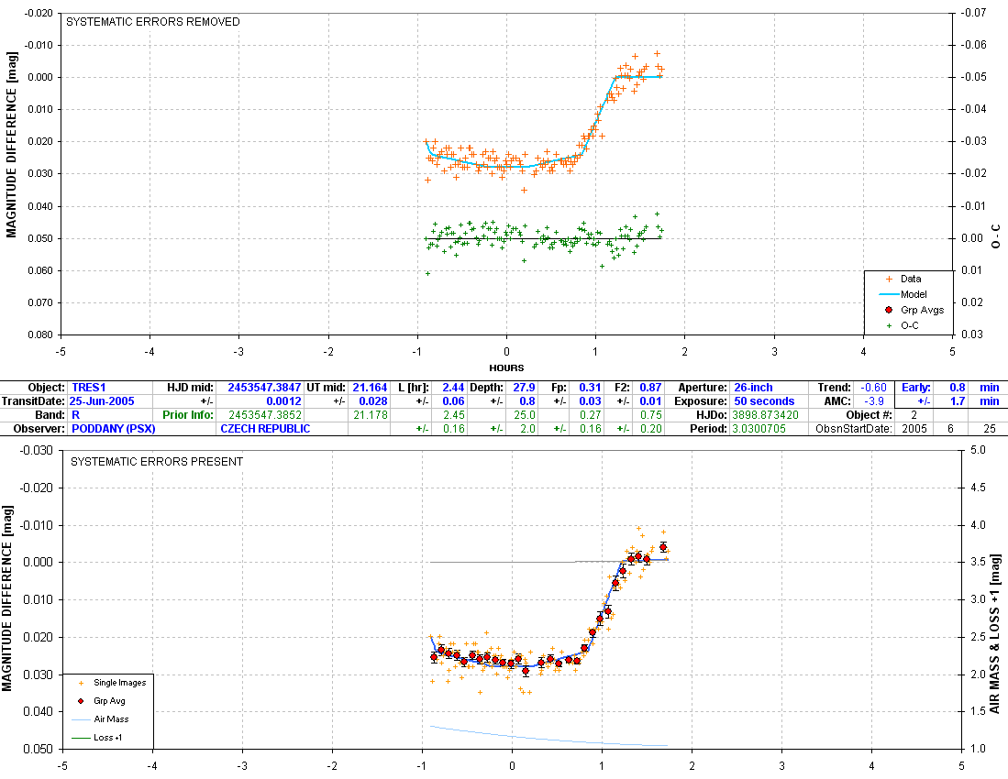Click the 'HOURS' x-axis label
The image size is (1008, 779).
coord(506,368)
